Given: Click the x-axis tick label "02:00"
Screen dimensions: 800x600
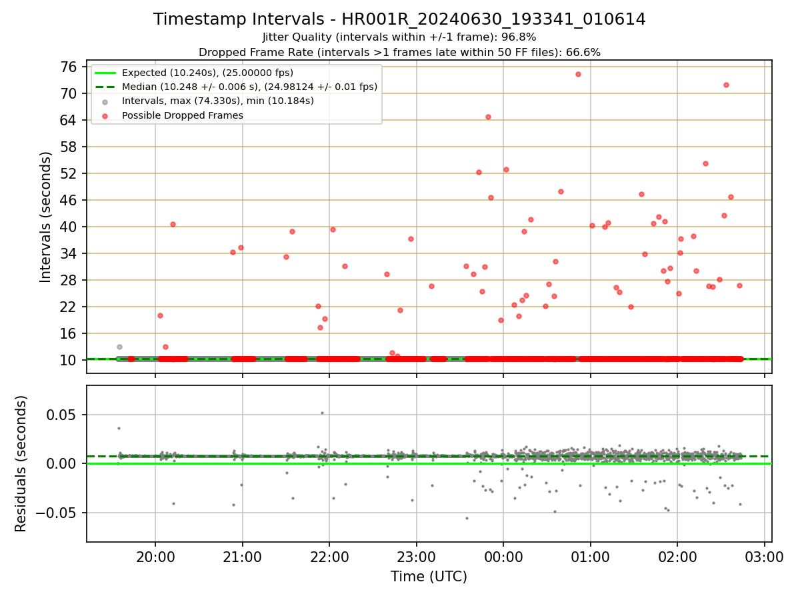Looking at the screenshot, I should click(x=677, y=558).
